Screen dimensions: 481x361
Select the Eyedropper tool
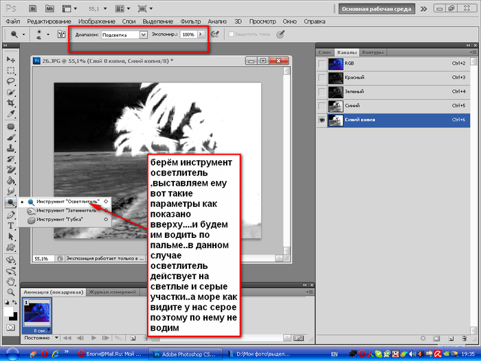11,114
